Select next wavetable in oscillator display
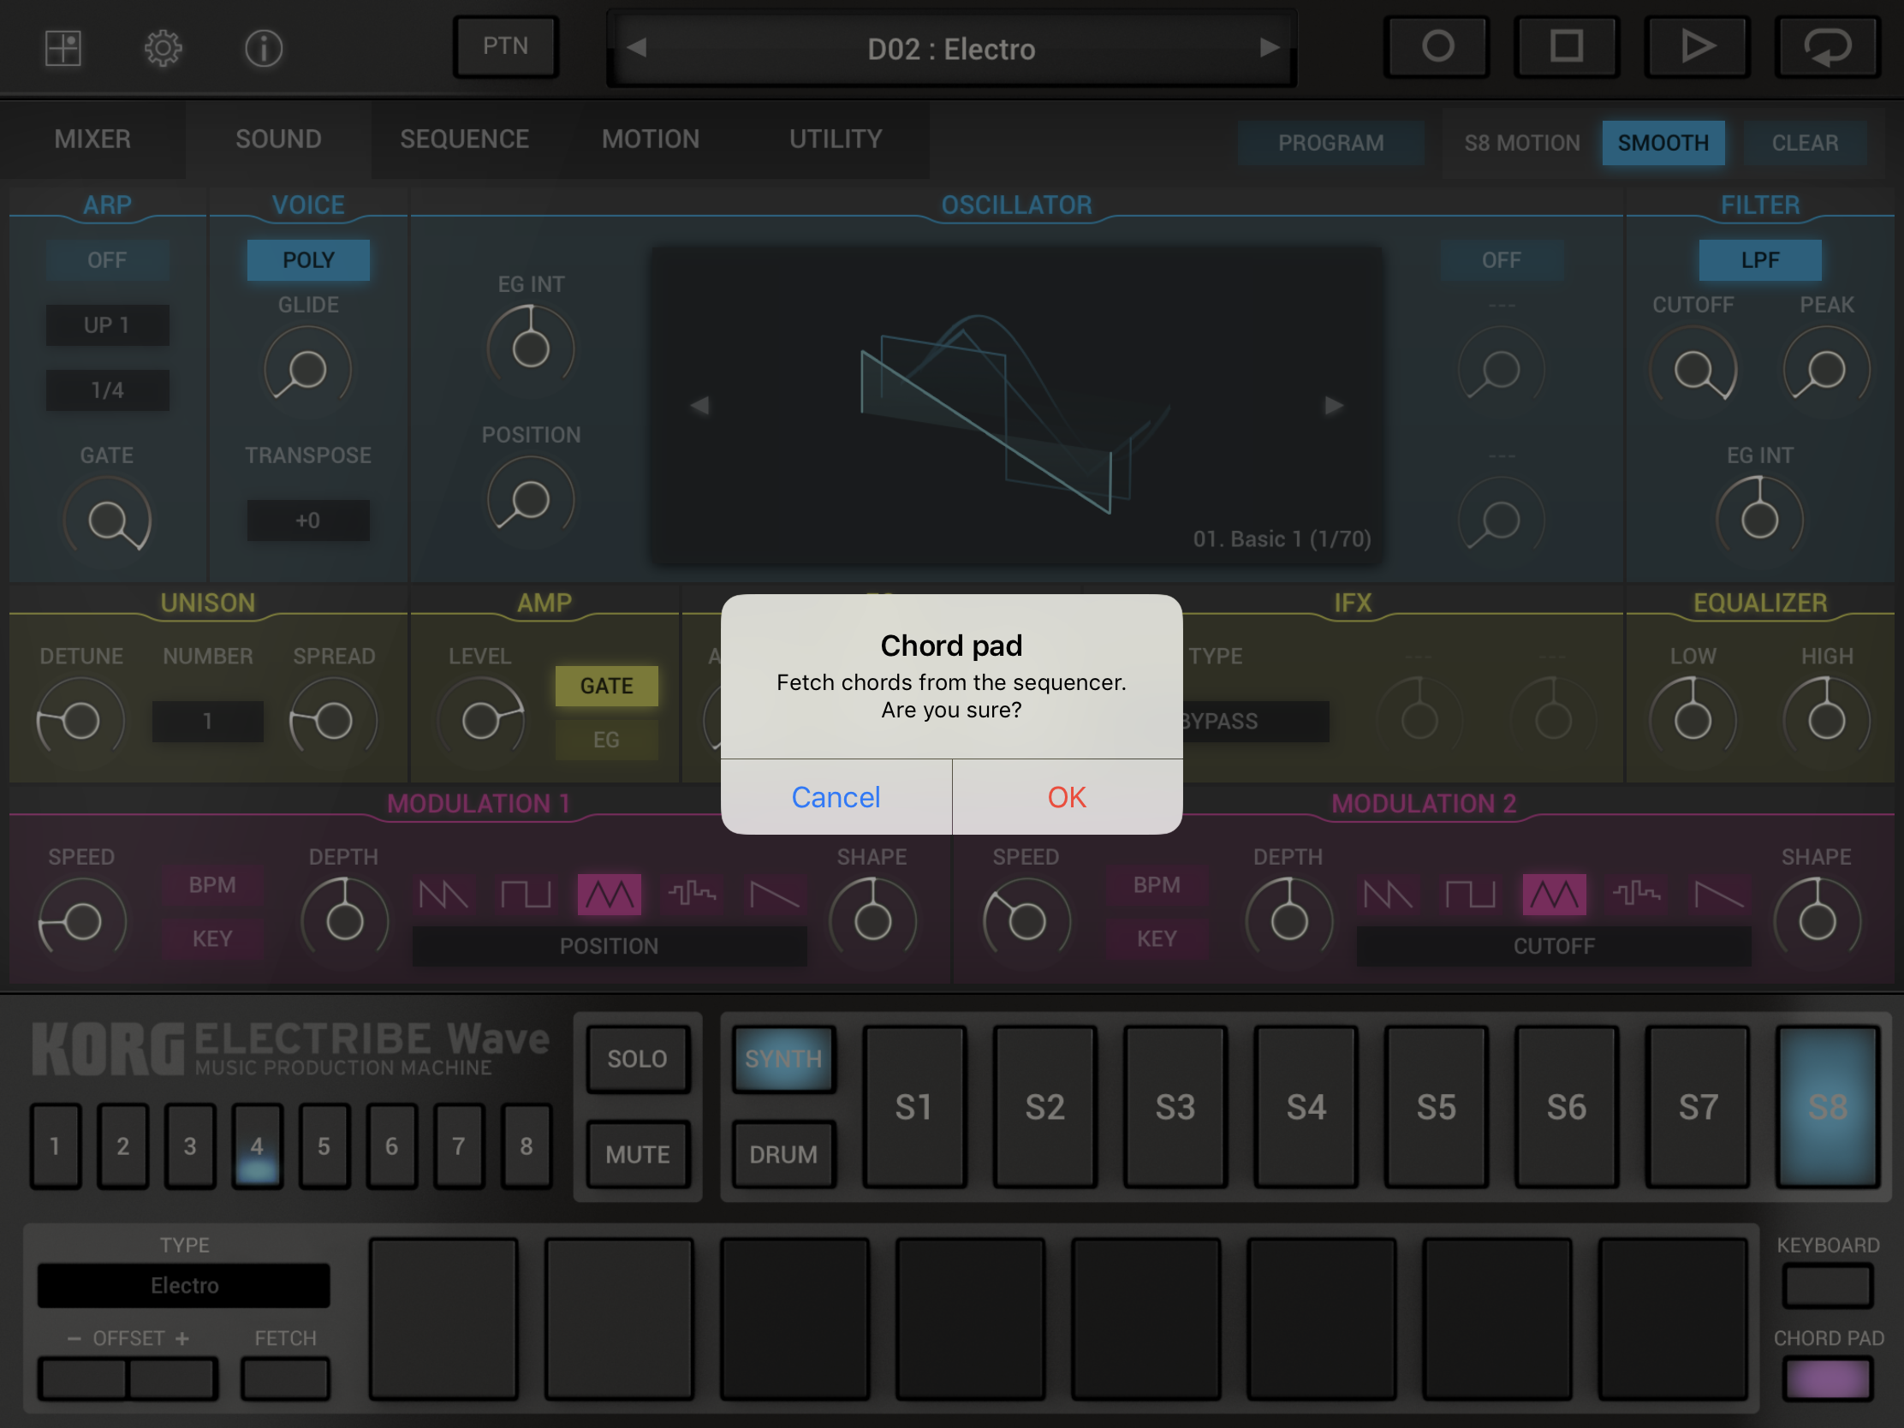The image size is (1904, 1428). tap(1333, 406)
